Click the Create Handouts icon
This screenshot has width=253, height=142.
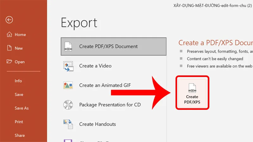[68, 124]
